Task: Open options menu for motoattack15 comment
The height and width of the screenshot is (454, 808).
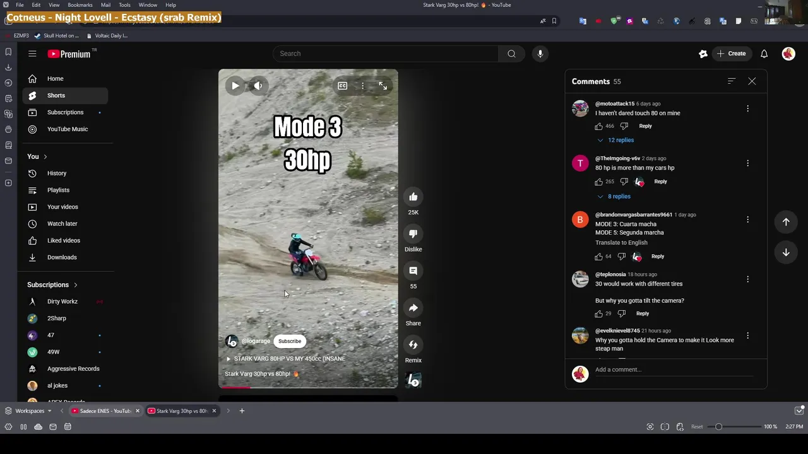Action: [x=747, y=108]
